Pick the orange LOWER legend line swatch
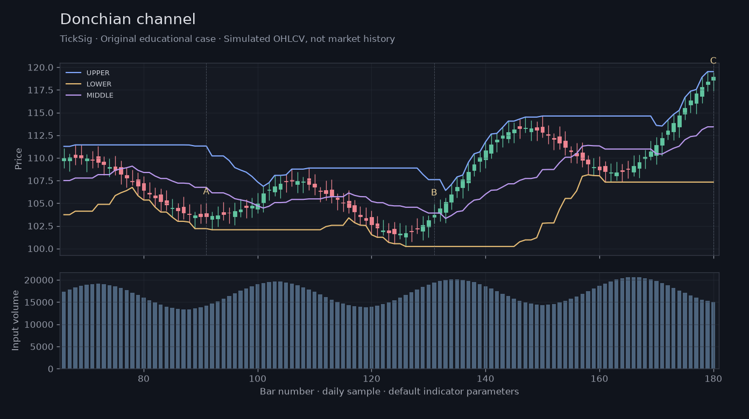 73,84
